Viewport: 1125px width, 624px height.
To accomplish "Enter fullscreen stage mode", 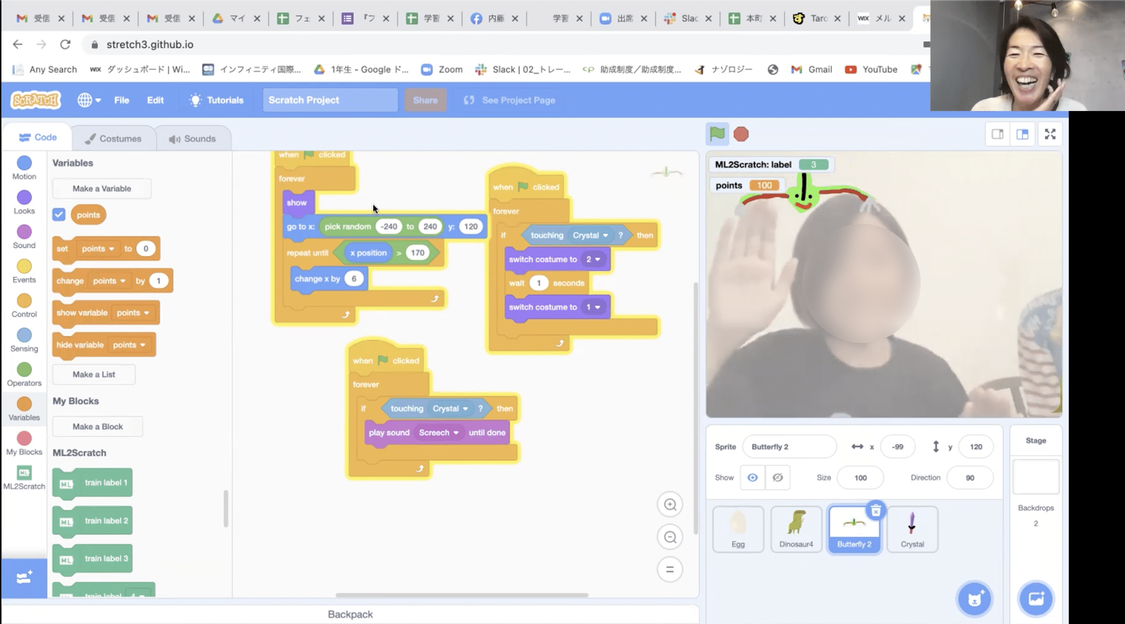I will 1050,134.
